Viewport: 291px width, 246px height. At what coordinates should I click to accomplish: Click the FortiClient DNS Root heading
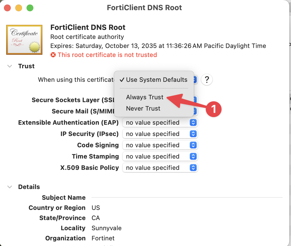click(x=88, y=28)
